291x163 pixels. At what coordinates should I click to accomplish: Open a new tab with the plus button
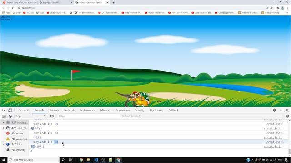pyautogui.click(x=113, y=3)
